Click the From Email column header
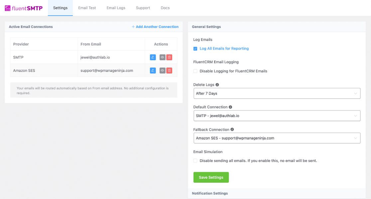371x199 pixels. point(111,44)
